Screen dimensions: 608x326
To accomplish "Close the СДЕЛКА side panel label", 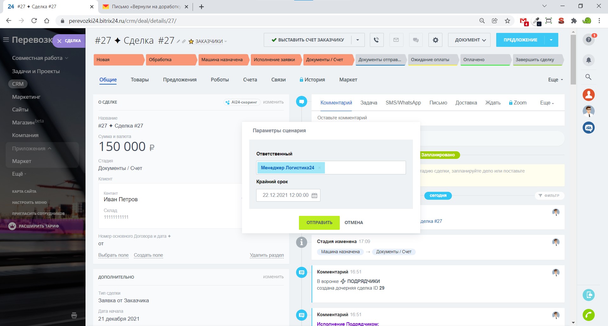I will (59, 41).
